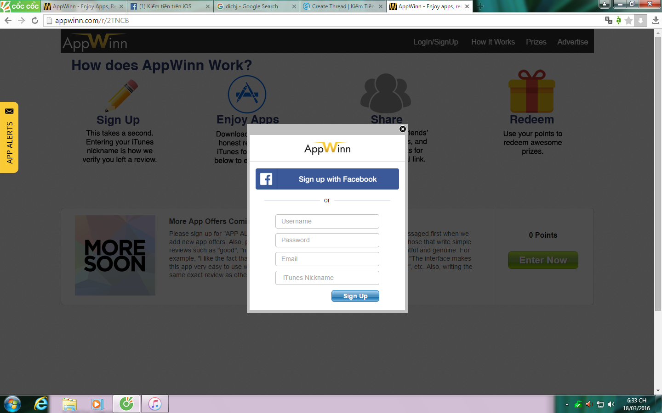Go forward in browser history

21,20
